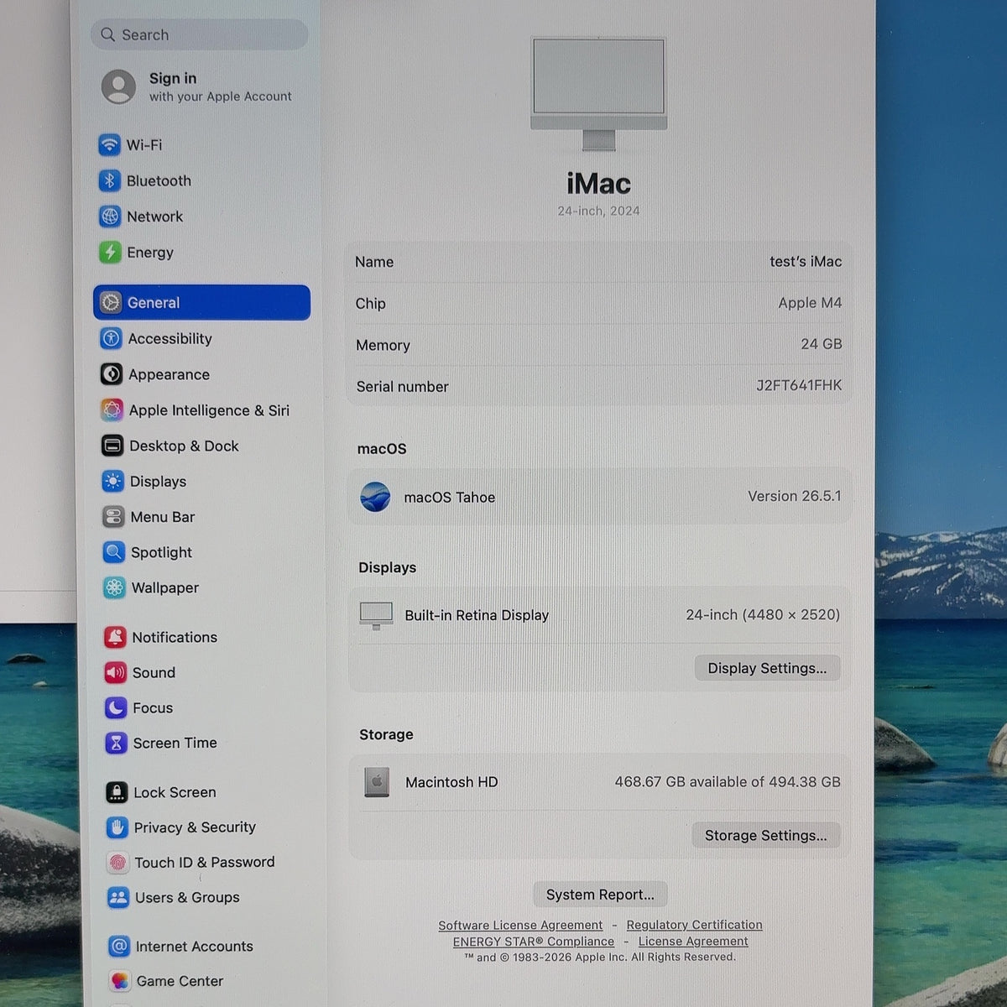Image resolution: width=1007 pixels, height=1007 pixels.
Task: Click the Desktop & Dock icon
Action: (112, 446)
